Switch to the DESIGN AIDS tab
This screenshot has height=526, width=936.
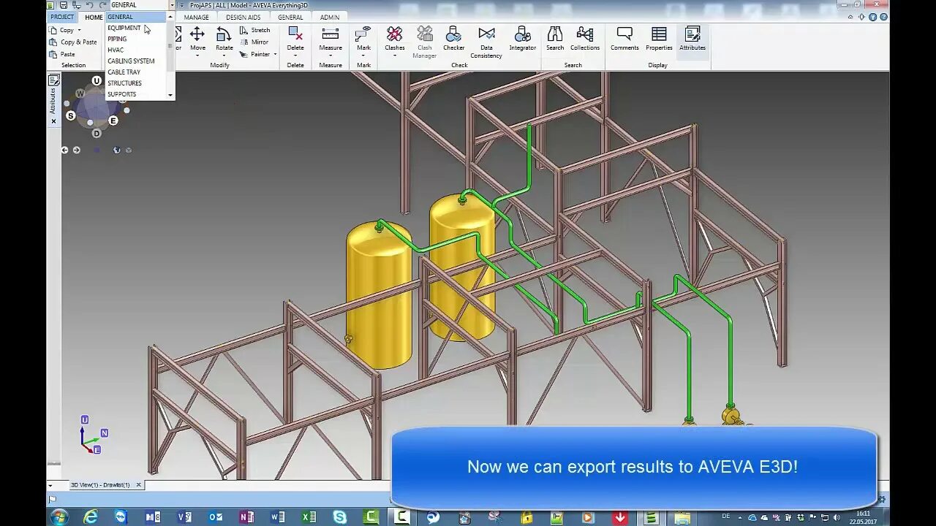(243, 17)
